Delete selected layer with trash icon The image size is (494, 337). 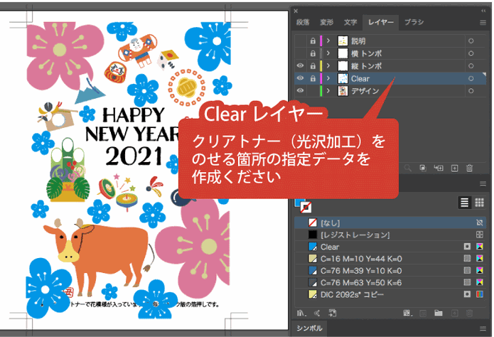(x=469, y=168)
